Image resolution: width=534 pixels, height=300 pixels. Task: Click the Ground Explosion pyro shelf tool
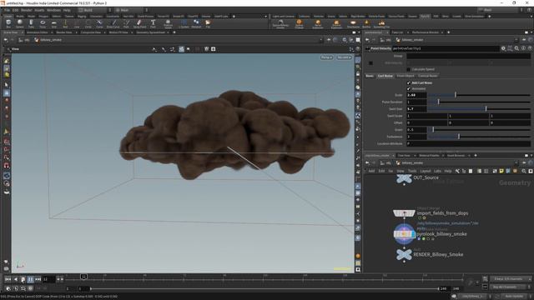click(x=336, y=24)
